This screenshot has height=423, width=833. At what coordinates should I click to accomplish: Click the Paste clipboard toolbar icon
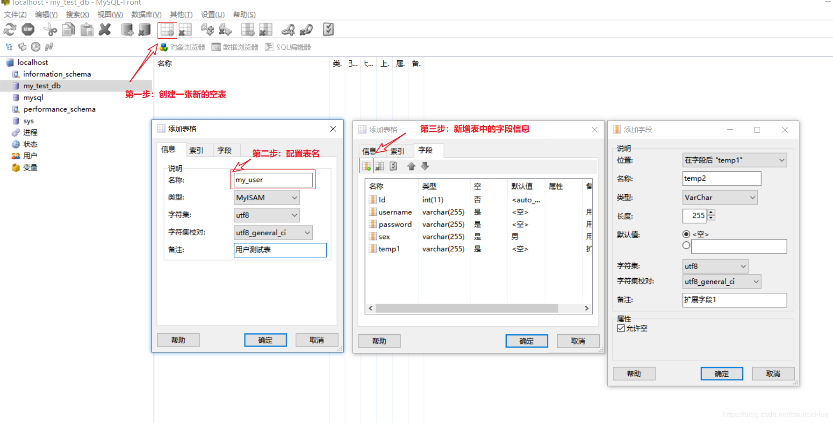pos(87,30)
